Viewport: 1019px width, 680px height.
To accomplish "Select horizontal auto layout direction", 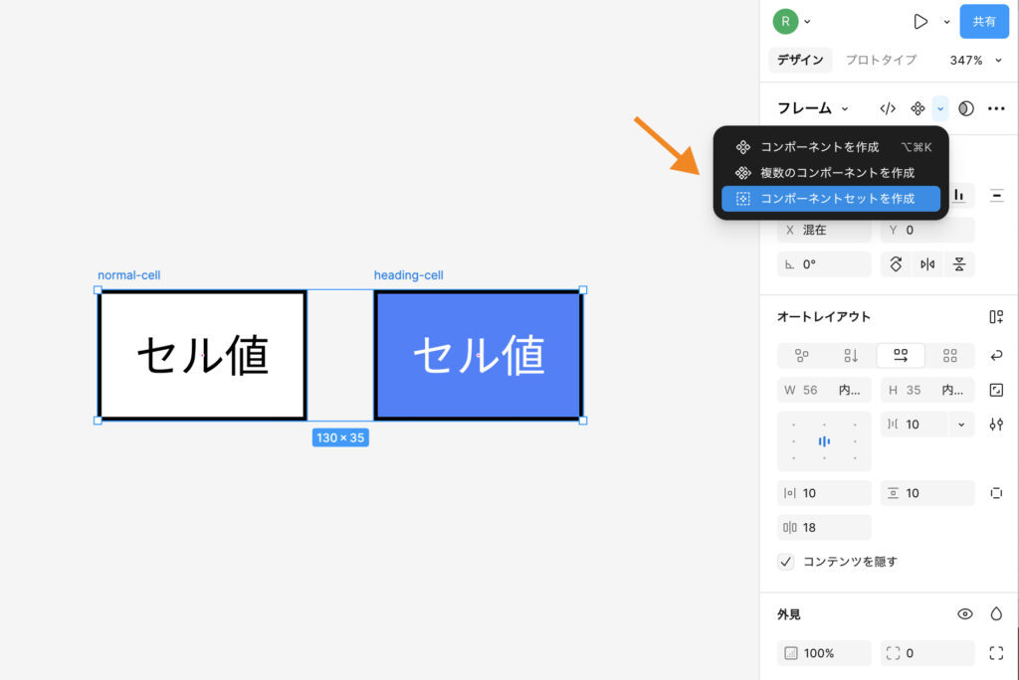I will click(901, 356).
